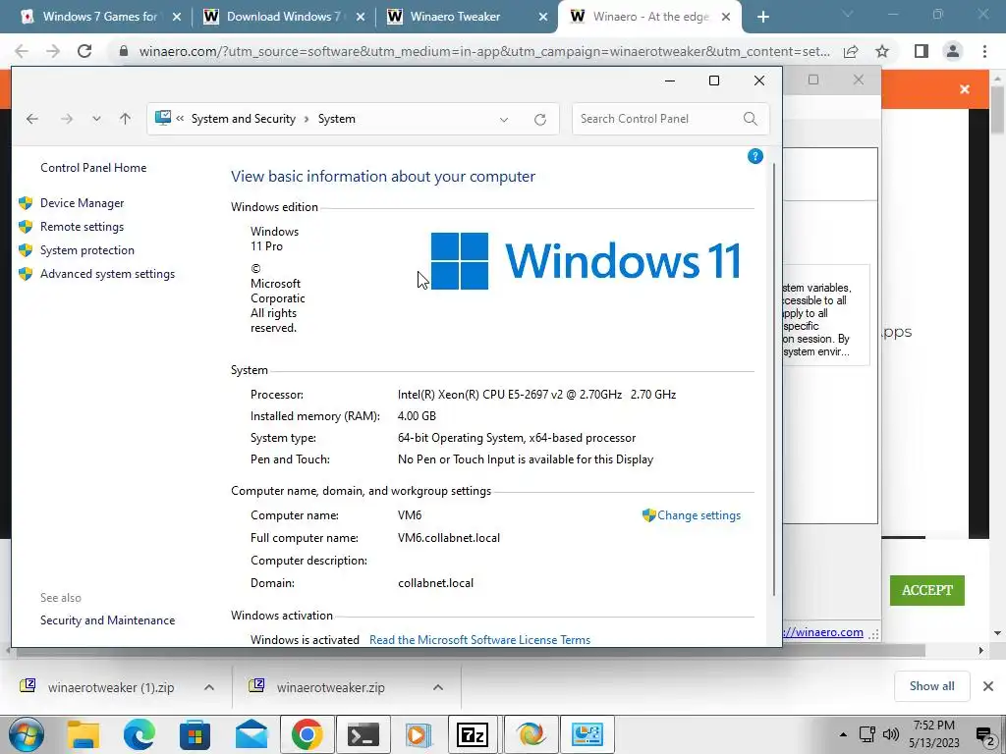Image resolution: width=1006 pixels, height=754 pixels.
Task: Show hidden tray icons arrow
Action: tap(843, 734)
